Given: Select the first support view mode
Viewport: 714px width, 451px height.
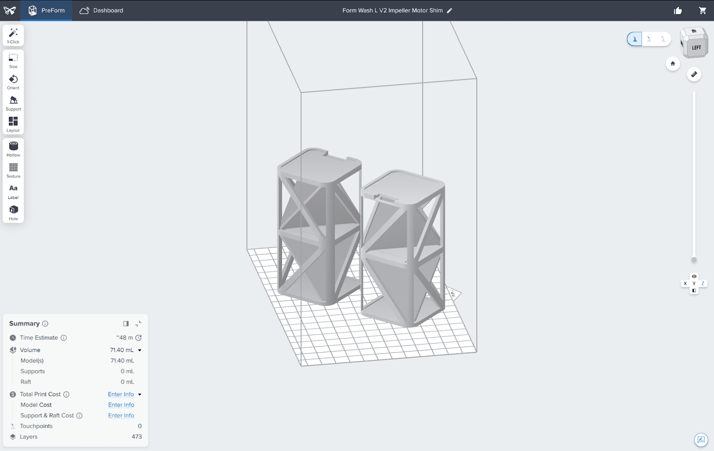Looking at the screenshot, I should coord(635,39).
